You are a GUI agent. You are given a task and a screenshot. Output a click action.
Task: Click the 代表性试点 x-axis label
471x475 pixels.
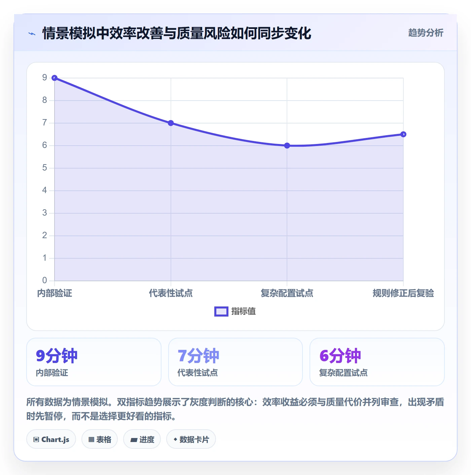click(x=171, y=293)
